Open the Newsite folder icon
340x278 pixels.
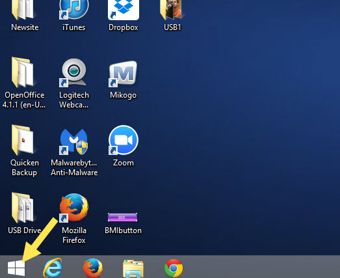[23, 10]
